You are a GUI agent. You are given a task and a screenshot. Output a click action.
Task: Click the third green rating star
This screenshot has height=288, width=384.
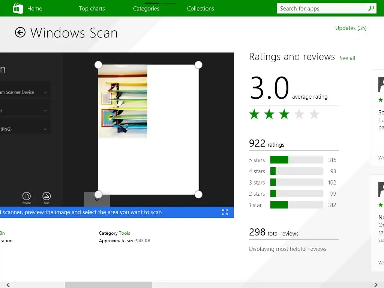[284, 114]
